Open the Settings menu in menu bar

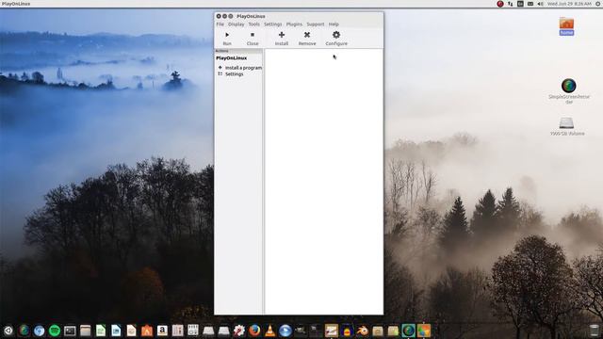click(x=272, y=24)
